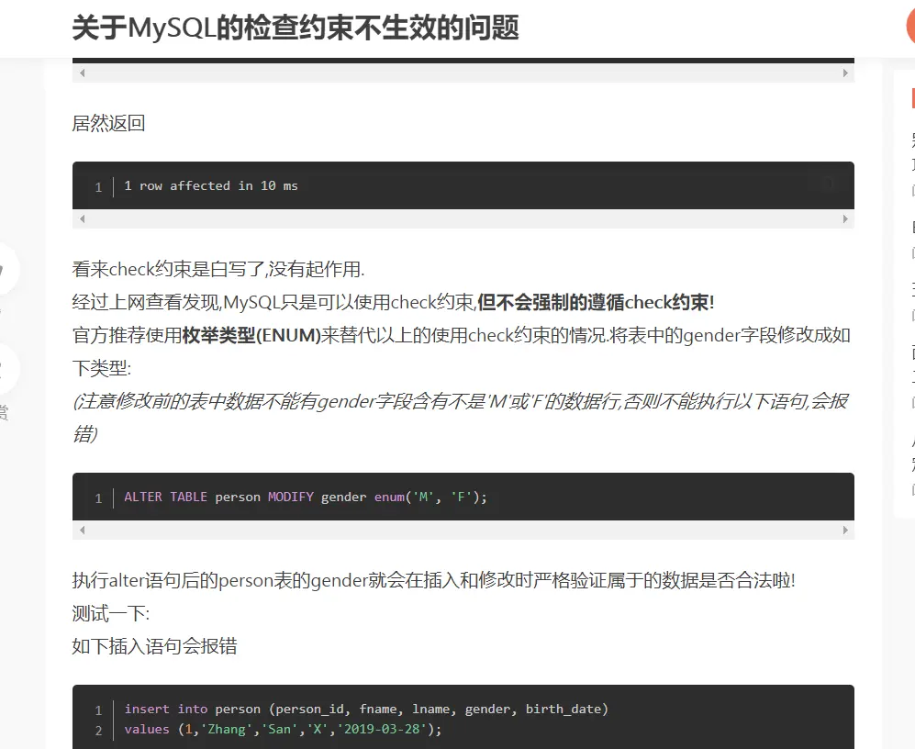The image size is (915, 749).
Task: Click the sentence starting '经过上网查看发现,MySQL'
Action: pyautogui.click(x=394, y=302)
